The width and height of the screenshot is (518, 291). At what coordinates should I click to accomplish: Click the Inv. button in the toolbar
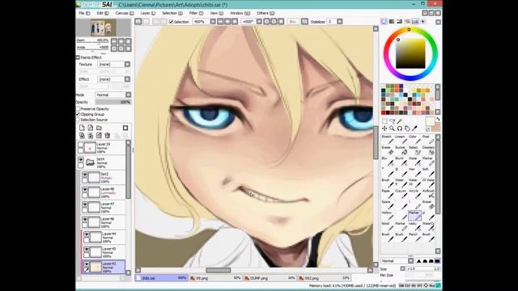(x=293, y=22)
